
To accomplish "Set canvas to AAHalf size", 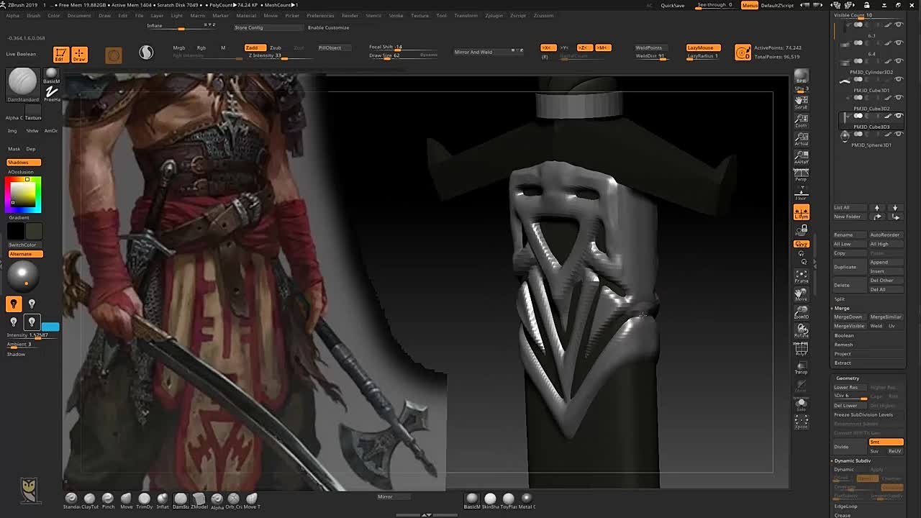I will click(801, 158).
